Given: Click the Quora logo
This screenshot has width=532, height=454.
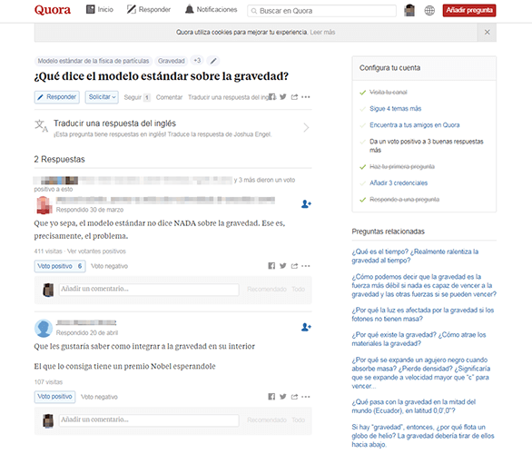Looking at the screenshot, I should [53, 10].
